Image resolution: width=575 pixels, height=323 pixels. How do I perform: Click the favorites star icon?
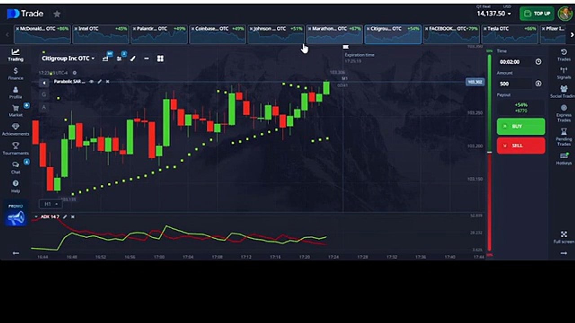tap(57, 14)
